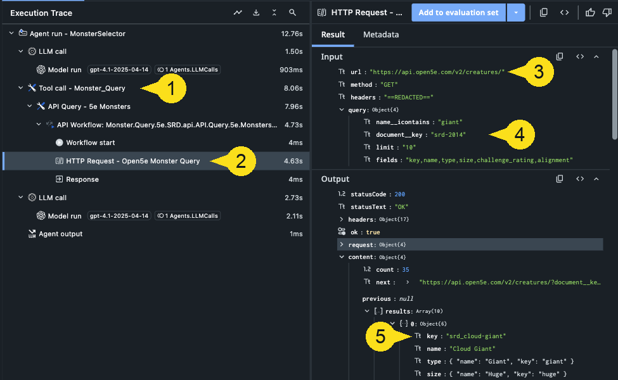Select HTTP Request - Open5e Monster Query row

point(156,161)
